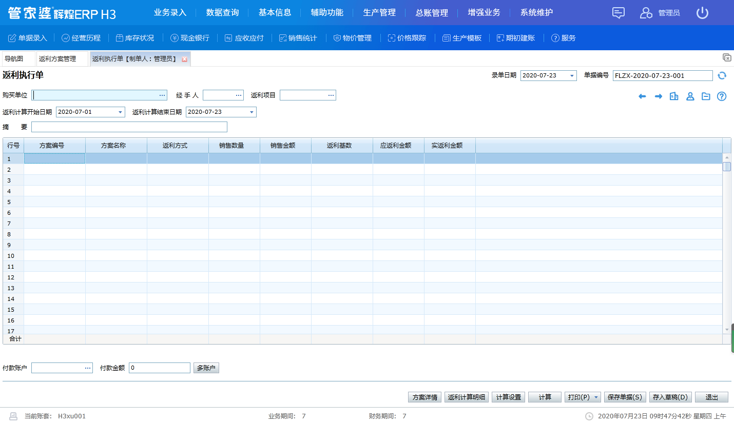Open the 辅助功能 menu
This screenshot has height=424, width=734.
pos(327,13)
